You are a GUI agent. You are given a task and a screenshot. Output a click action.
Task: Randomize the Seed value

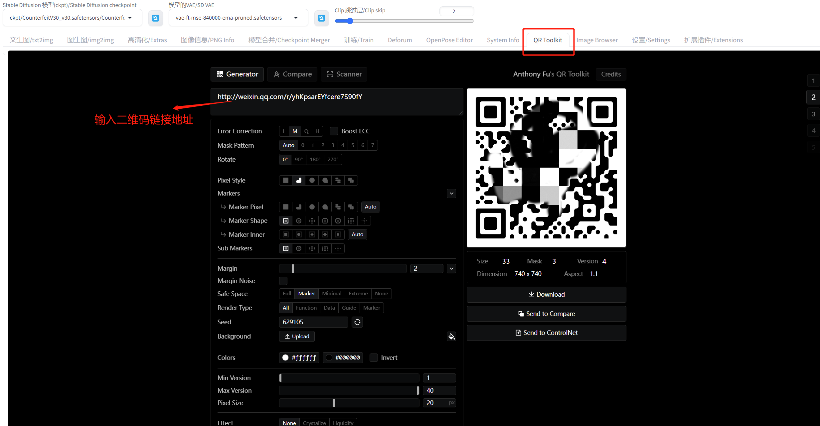(357, 322)
